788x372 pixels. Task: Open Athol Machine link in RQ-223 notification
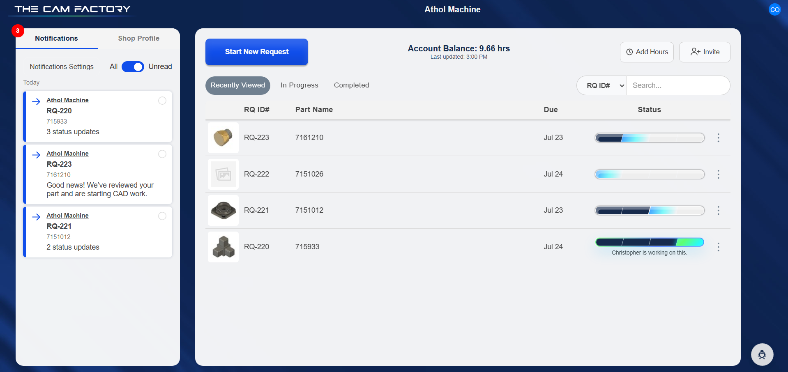click(x=67, y=154)
